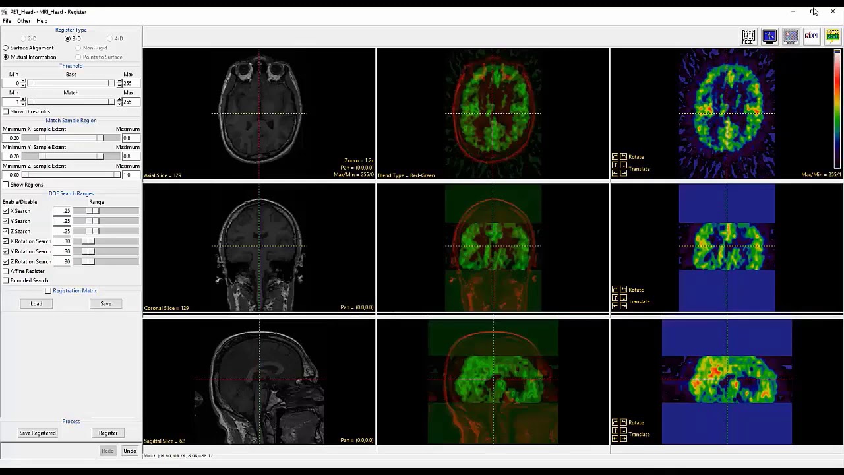844x475 pixels.
Task: Click the Undo button
Action: pyautogui.click(x=129, y=451)
